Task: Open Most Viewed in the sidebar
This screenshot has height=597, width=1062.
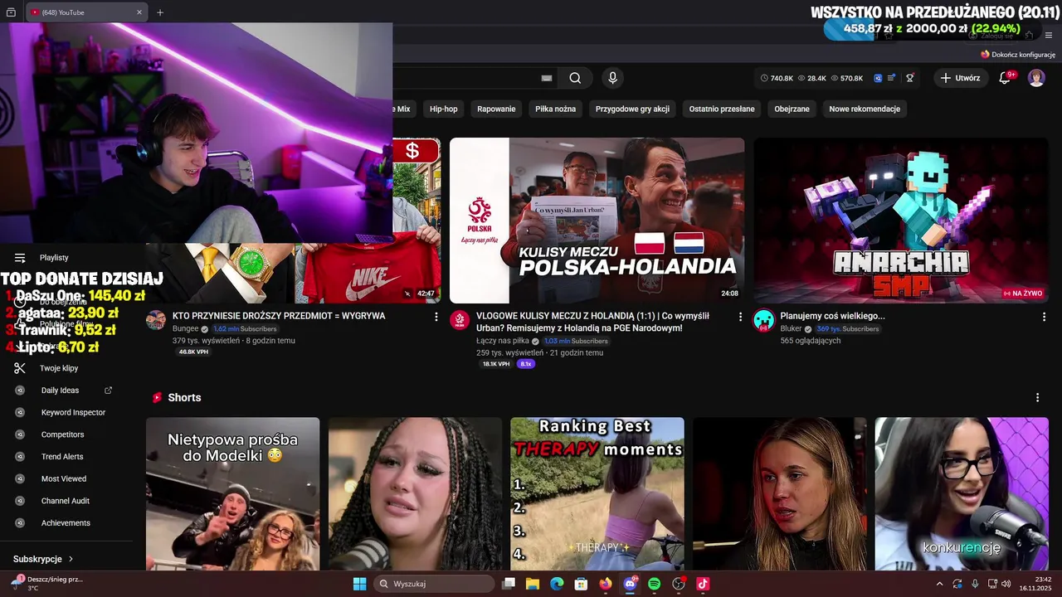Action: click(64, 479)
